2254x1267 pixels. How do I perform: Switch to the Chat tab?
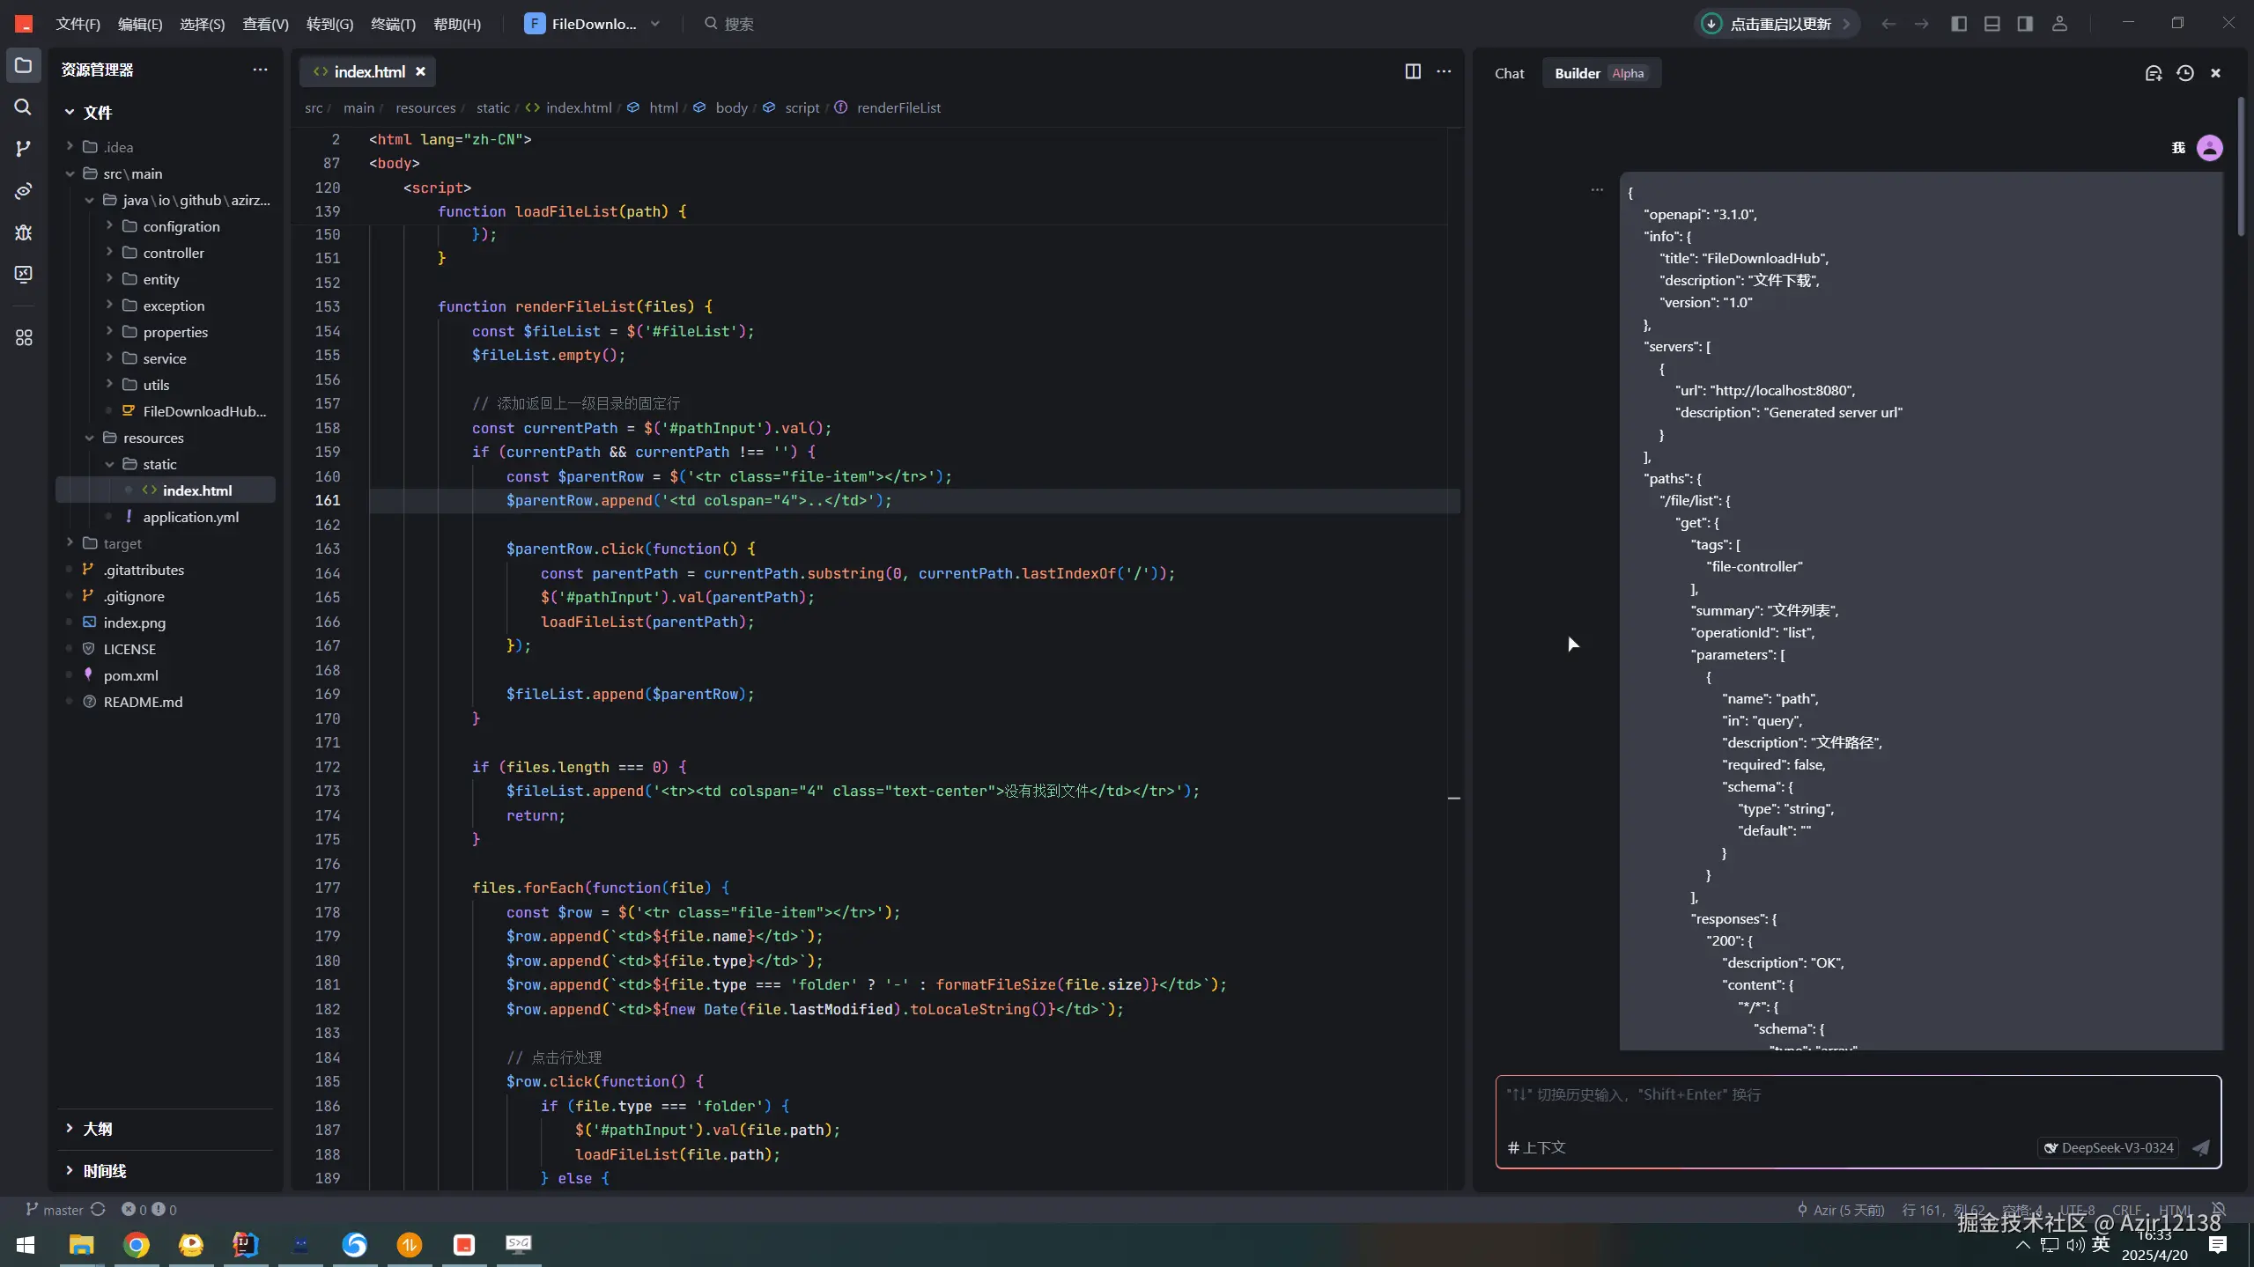coord(1509,73)
